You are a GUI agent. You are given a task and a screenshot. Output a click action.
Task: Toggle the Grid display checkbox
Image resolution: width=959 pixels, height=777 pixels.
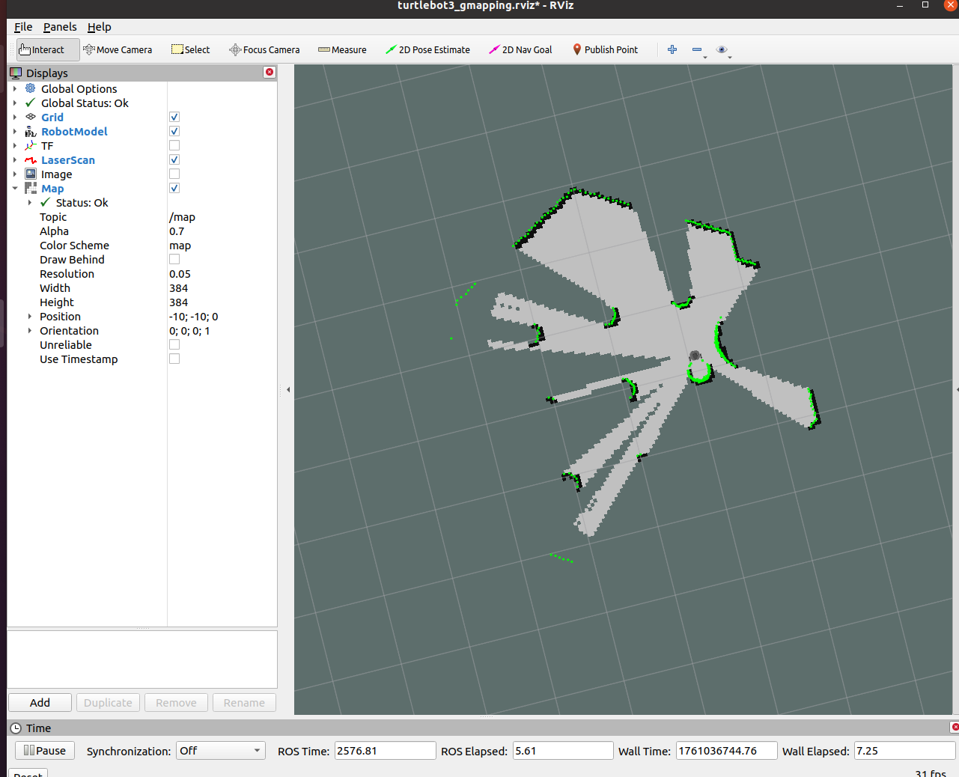174,117
